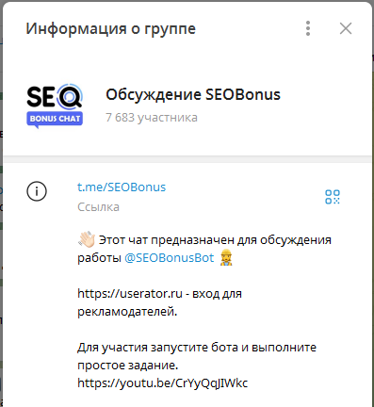Viewport: 374px width, 407px height.
Task: Open the @SEOBonusBot mention
Action: 170,258
